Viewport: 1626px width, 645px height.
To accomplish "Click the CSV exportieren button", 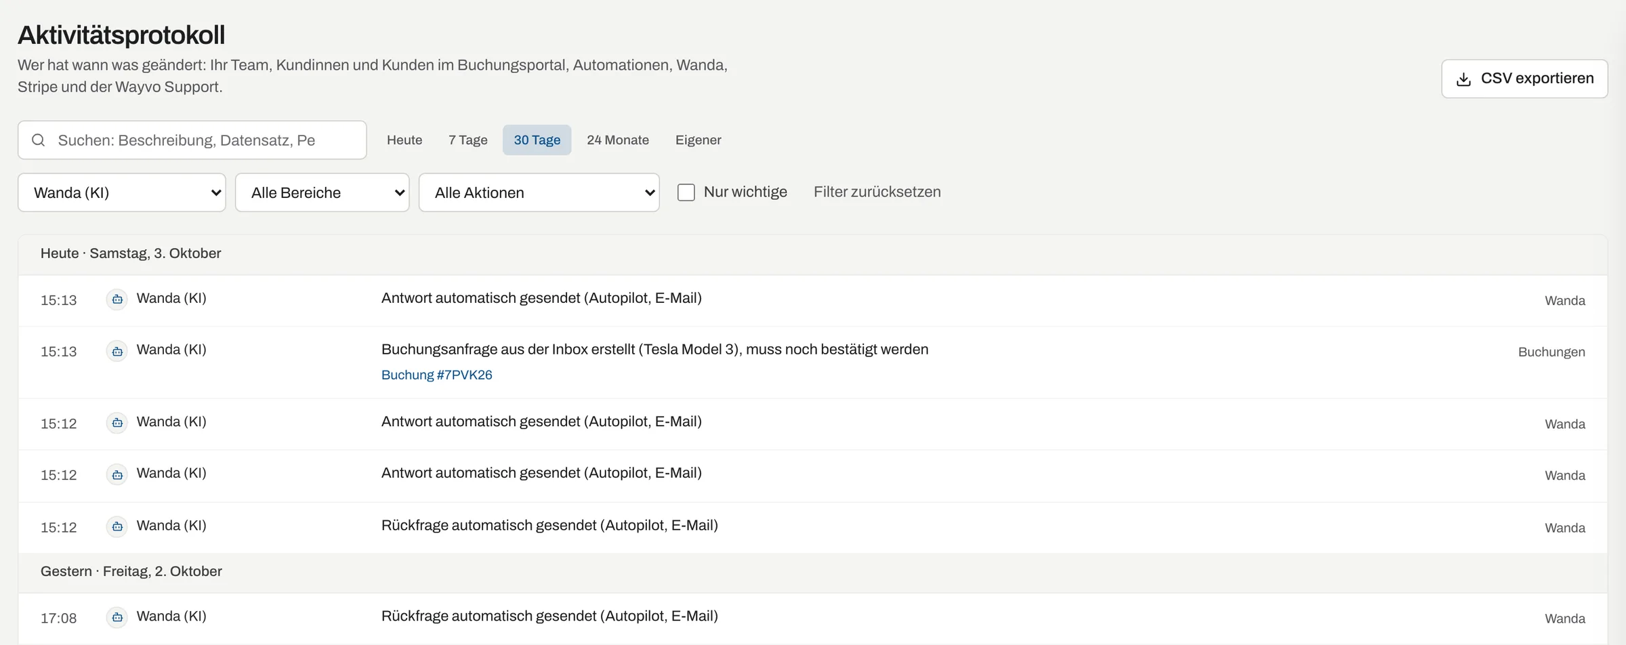I will [1524, 79].
